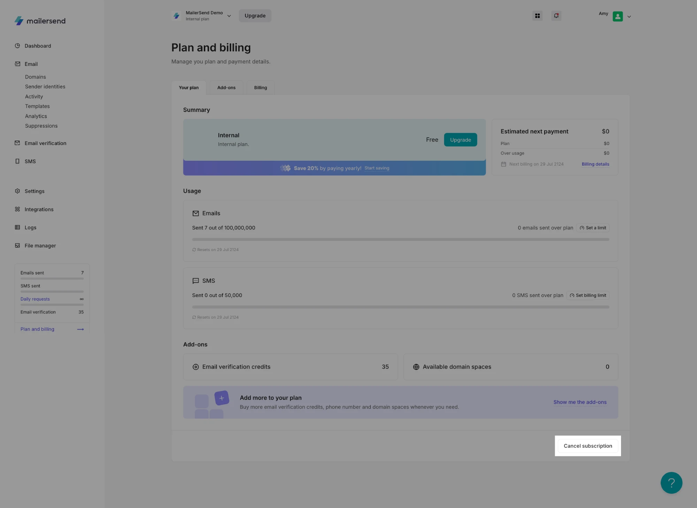This screenshot has height=508, width=697.
Task: Open the notifications bell icon
Action: point(556,16)
